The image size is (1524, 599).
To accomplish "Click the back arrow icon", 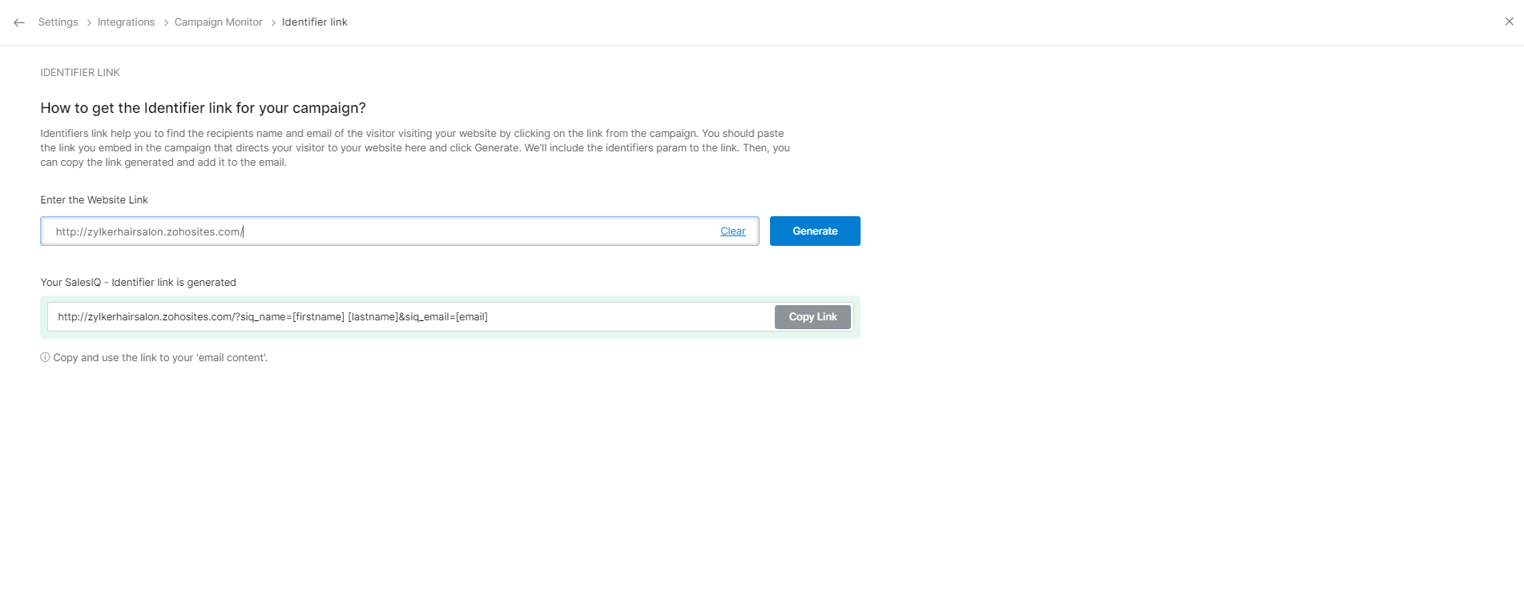I will [19, 22].
